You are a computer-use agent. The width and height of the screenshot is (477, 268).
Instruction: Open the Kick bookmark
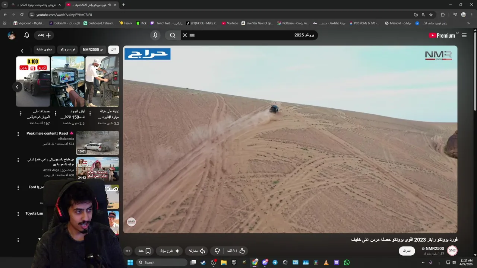point(141,23)
